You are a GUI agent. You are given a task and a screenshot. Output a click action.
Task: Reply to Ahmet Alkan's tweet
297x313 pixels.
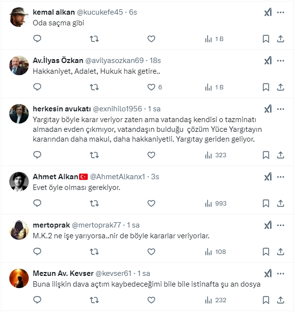coord(38,203)
